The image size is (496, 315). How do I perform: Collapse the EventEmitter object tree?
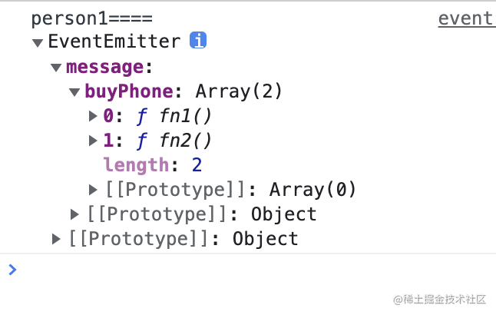(x=38, y=42)
